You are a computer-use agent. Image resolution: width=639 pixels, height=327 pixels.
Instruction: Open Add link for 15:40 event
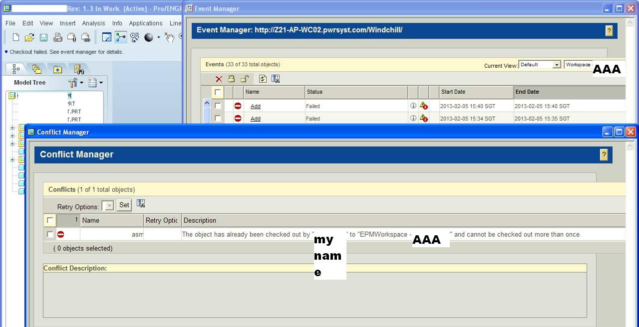tap(256, 106)
